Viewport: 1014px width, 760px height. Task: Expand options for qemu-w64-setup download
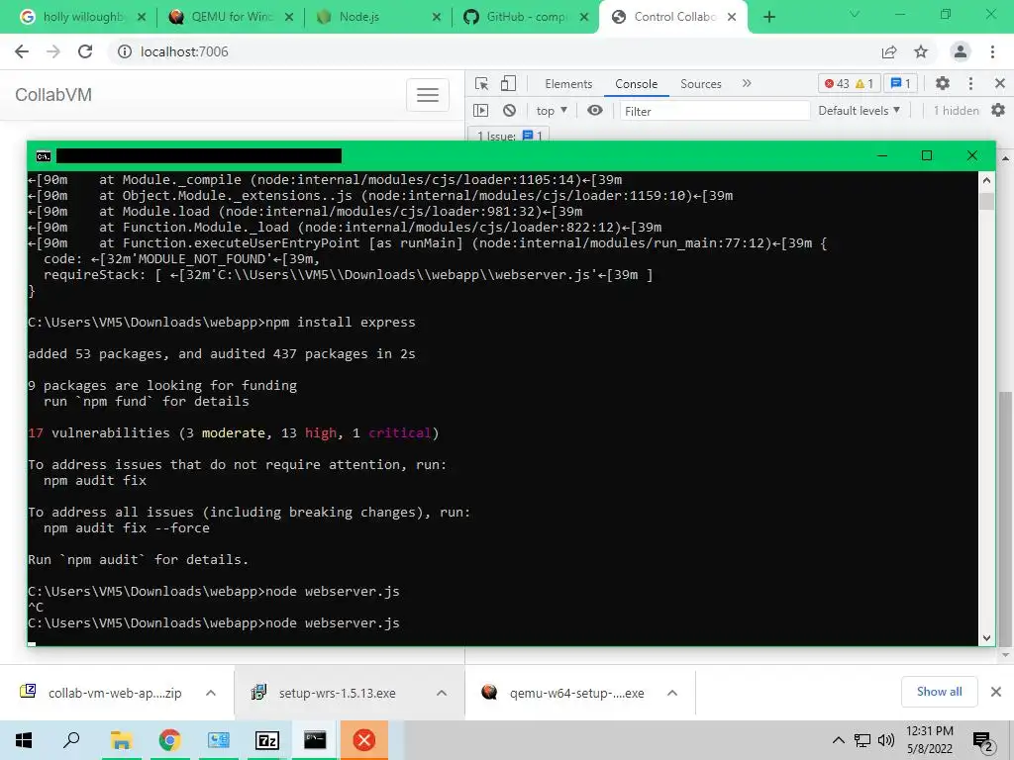coord(672,693)
